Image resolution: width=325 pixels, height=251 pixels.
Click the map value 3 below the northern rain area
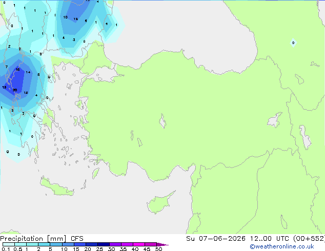(74, 39)
